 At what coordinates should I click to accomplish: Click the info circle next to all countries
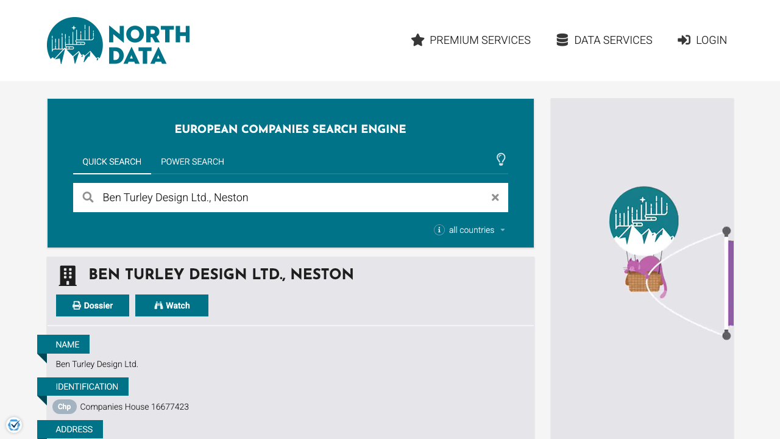(x=439, y=230)
